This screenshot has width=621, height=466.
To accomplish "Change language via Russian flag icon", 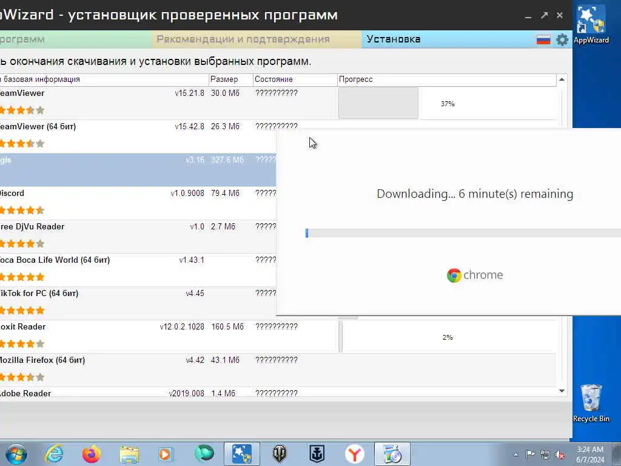I will click(543, 39).
